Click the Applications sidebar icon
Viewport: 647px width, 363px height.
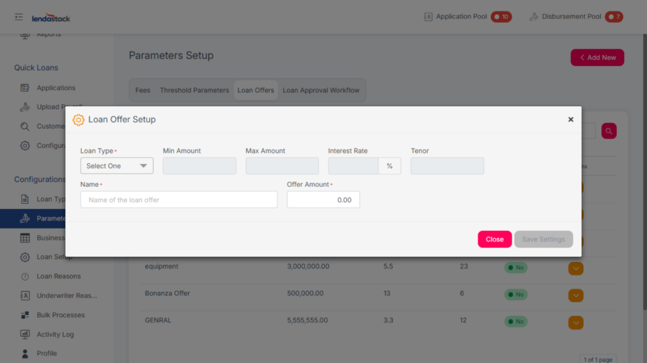point(25,88)
